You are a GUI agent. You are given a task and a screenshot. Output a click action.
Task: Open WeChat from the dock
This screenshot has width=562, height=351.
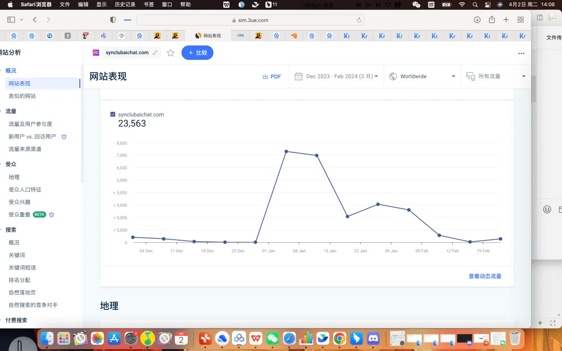[x=273, y=339]
